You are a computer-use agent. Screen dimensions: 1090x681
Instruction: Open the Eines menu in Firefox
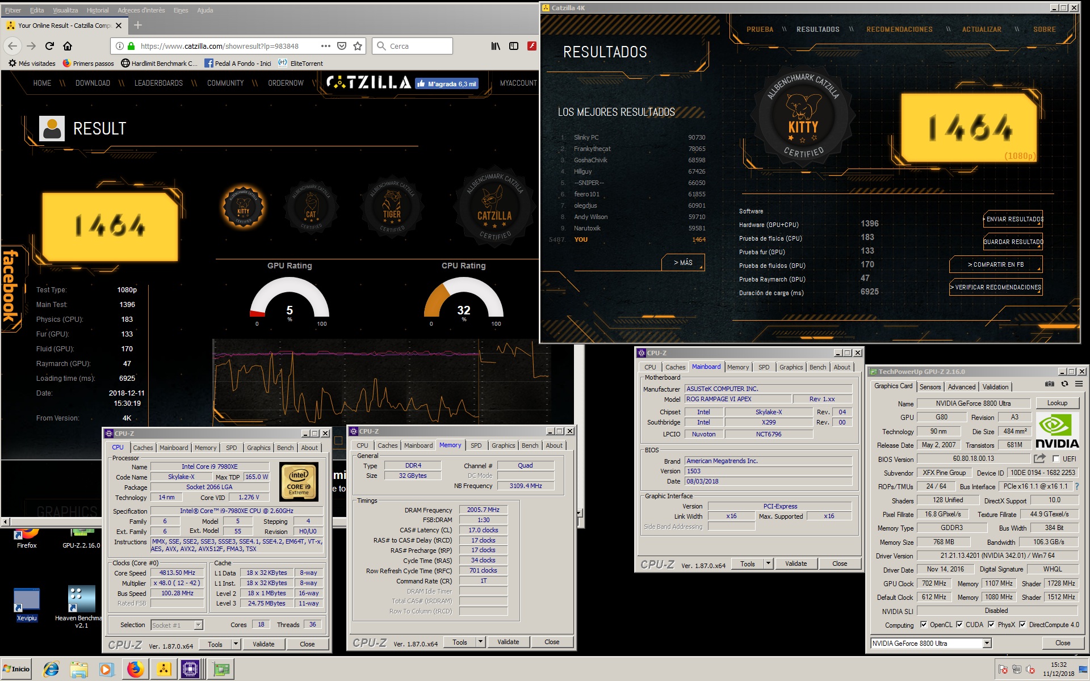(181, 10)
